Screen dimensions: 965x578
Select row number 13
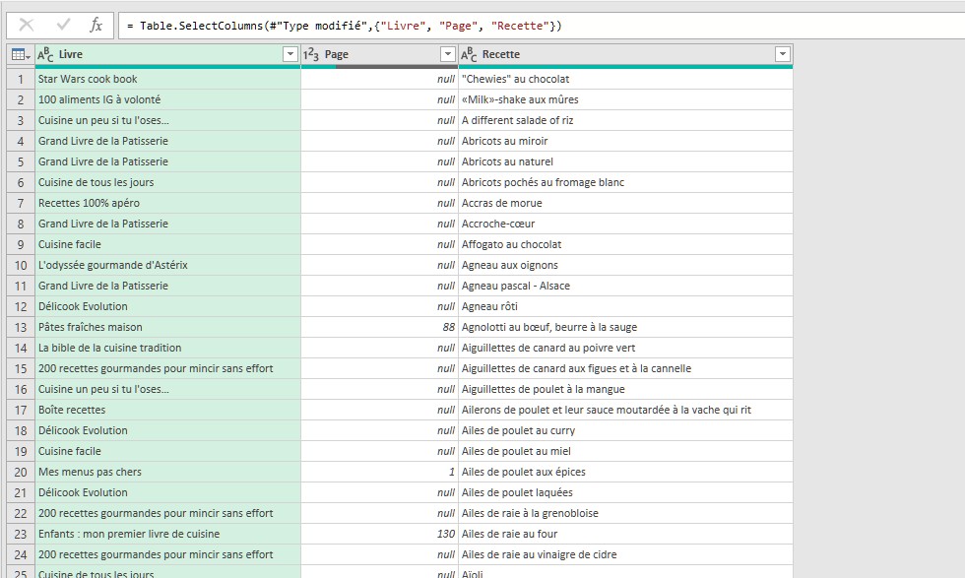20,327
